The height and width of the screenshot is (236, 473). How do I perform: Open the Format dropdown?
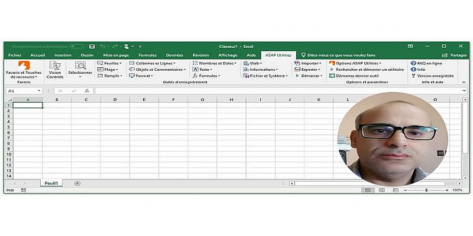point(141,76)
